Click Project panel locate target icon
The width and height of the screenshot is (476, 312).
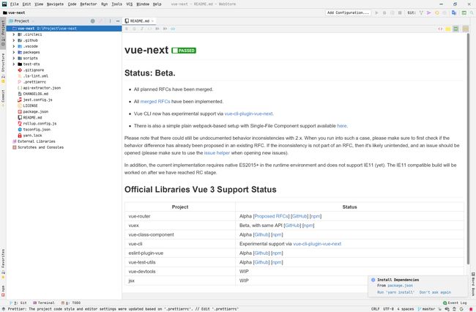coord(92,21)
